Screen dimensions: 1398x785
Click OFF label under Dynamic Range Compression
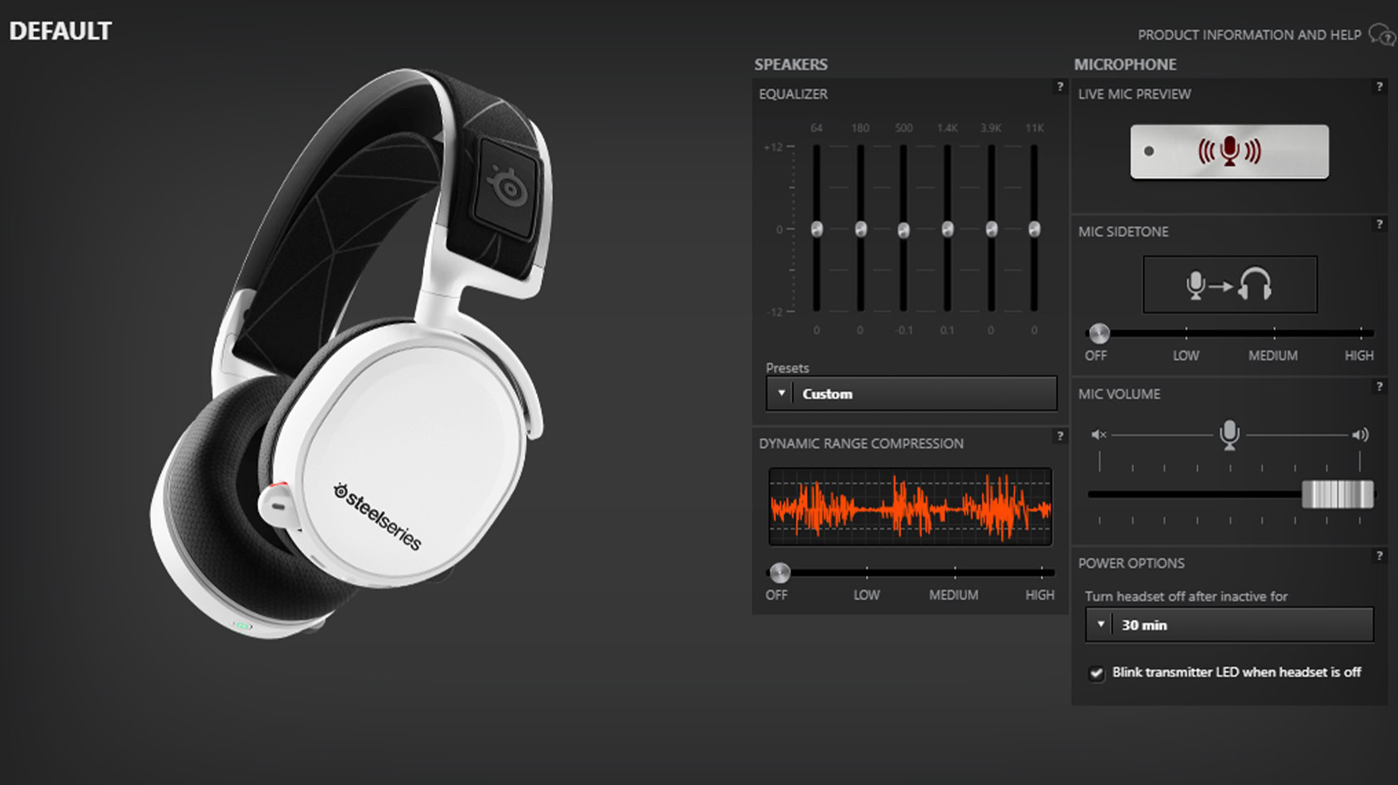pos(776,595)
